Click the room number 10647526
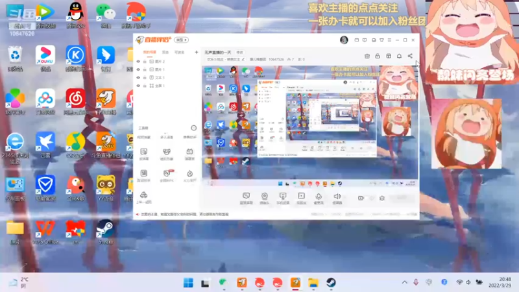Screen dimensions: 519x292 click(x=276, y=59)
